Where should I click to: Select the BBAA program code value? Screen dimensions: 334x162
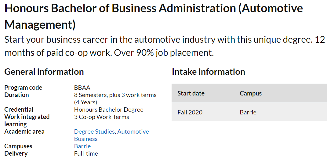click(82, 88)
